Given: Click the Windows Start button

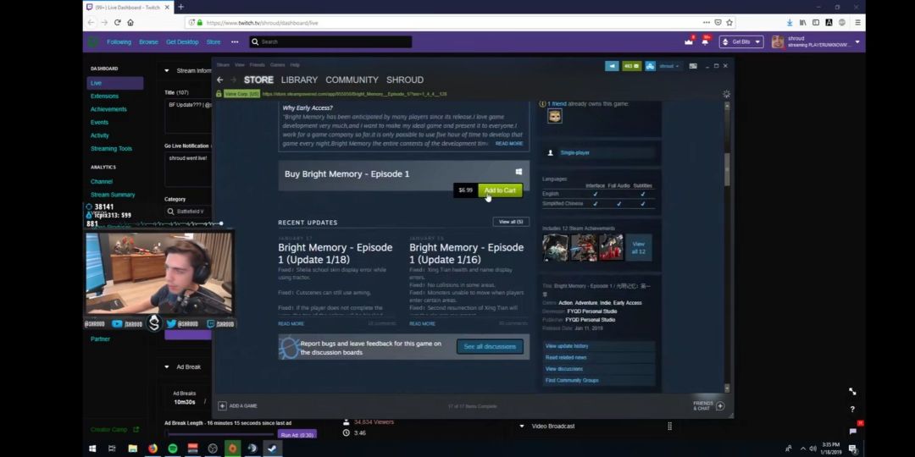Looking at the screenshot, I should point(92,449).
